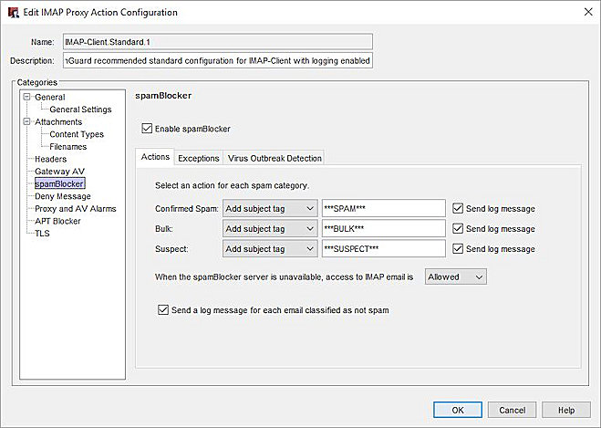This screenshot has height=428, width=601.
Task: Open the Content Types category
Action: click(77, 134)
